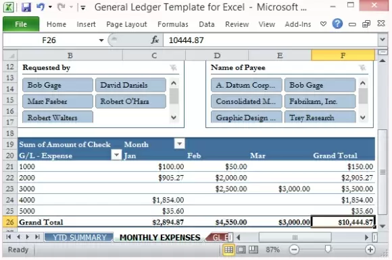The image size is (392, 260).
Task: Click the workbook close X icon
Action: pos(381,24)
